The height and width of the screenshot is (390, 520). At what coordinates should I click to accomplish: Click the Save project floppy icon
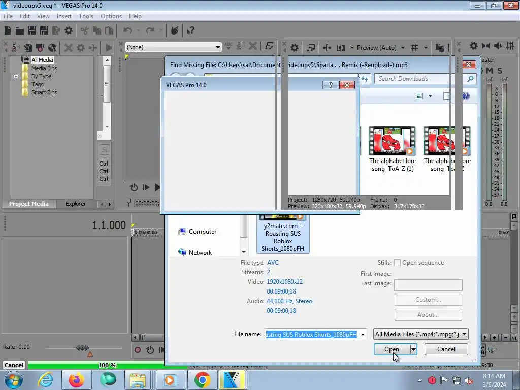coord(32,30)
